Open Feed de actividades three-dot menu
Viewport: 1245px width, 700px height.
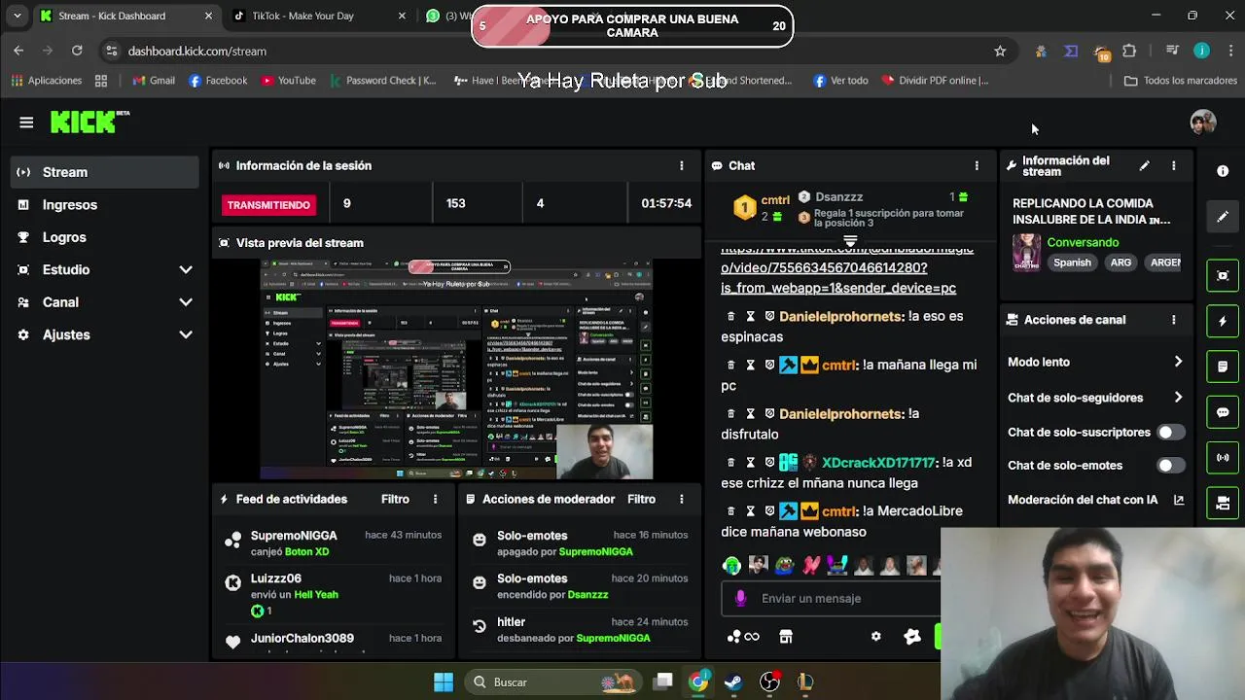pos(435,499)
